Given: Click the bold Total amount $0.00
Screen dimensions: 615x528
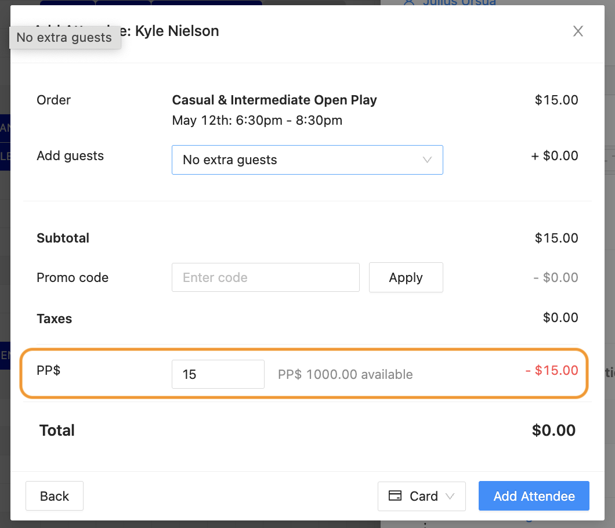Looking at the screenshot, I should point(553,431).
